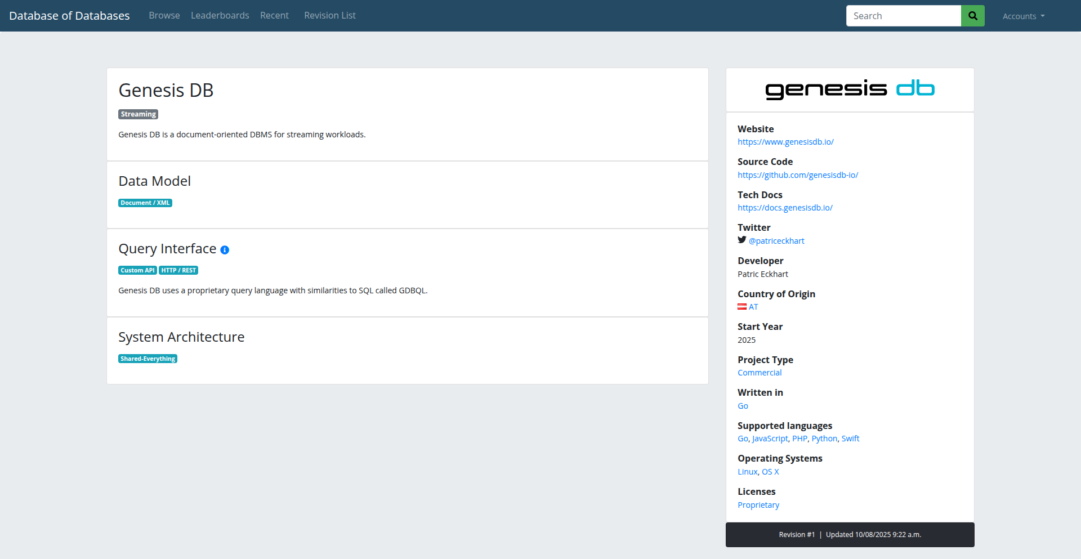Viewport: 1081px width, 559px height.
Task: Open the genesisdb.io website link
Action: (x=785, y=142)
